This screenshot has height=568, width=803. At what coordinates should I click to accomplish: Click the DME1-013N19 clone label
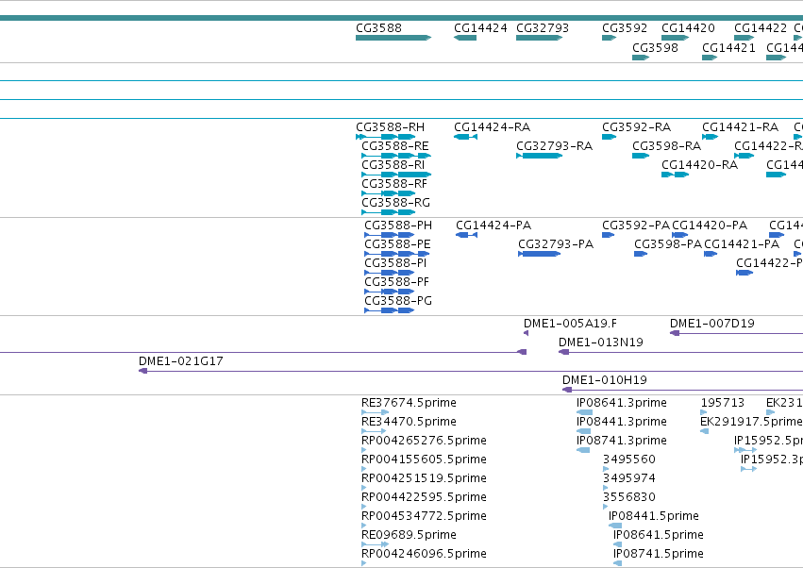click(601, 342)
